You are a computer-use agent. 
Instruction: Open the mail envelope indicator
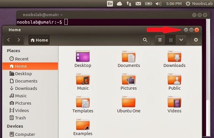coord(138,3)
